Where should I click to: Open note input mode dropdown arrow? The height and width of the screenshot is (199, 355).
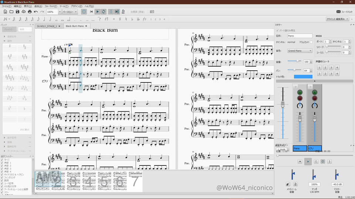(x=9, y=19)
